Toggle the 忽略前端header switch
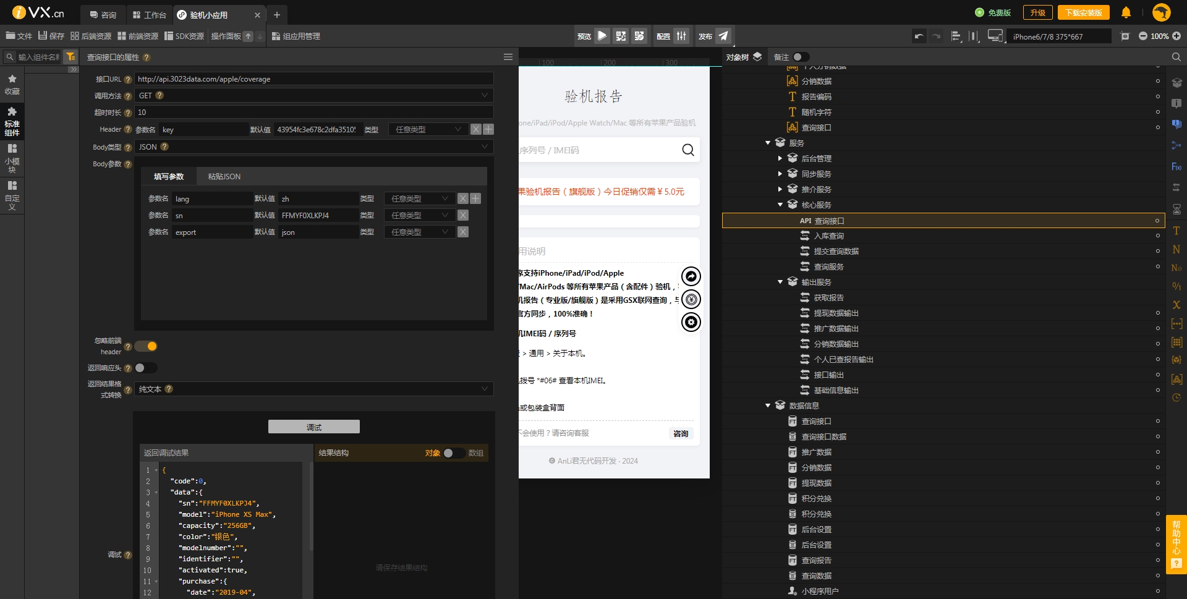Screen dimensions: 1187x599 (146, 346)
